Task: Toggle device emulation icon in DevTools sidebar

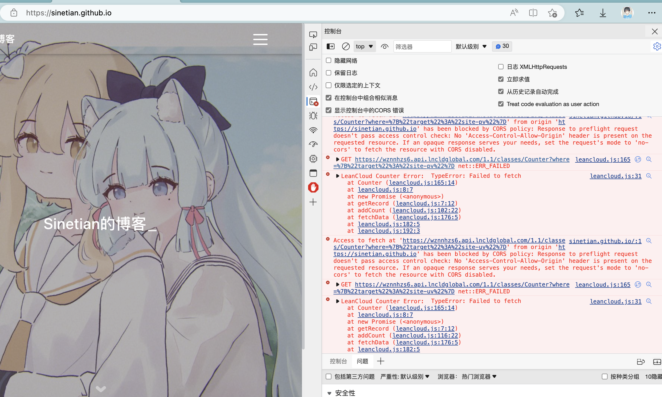Action: tap(313, 47)
